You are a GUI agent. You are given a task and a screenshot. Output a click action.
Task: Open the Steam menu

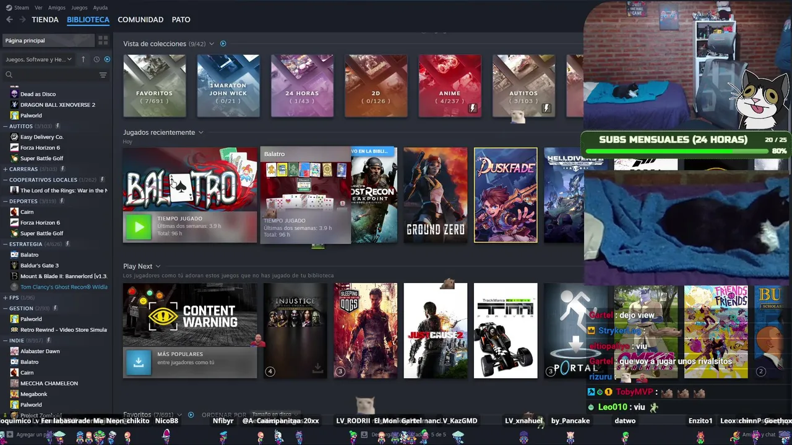pos(22,7)
